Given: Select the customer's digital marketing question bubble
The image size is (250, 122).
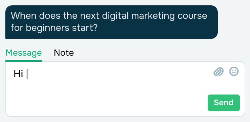Looking at the screenshot, I should coord(112,22).
